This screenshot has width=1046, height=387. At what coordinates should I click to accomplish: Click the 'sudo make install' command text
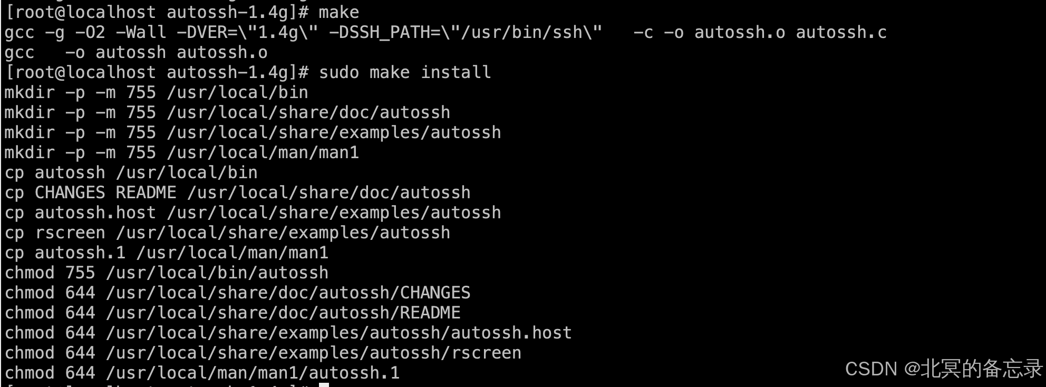tap(404, 72)
